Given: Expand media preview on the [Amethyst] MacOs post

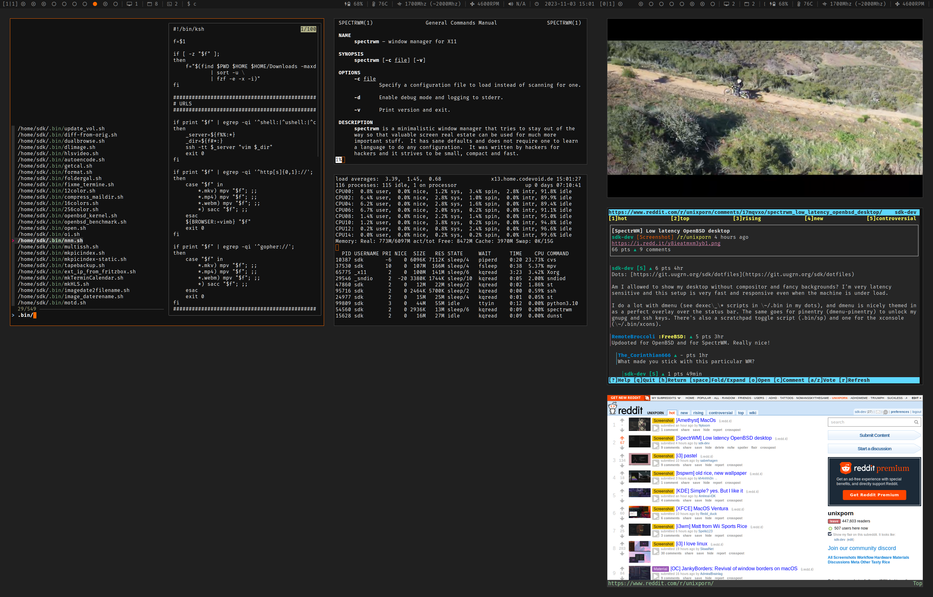Looking at the screenshot, I should pos(656,428).
